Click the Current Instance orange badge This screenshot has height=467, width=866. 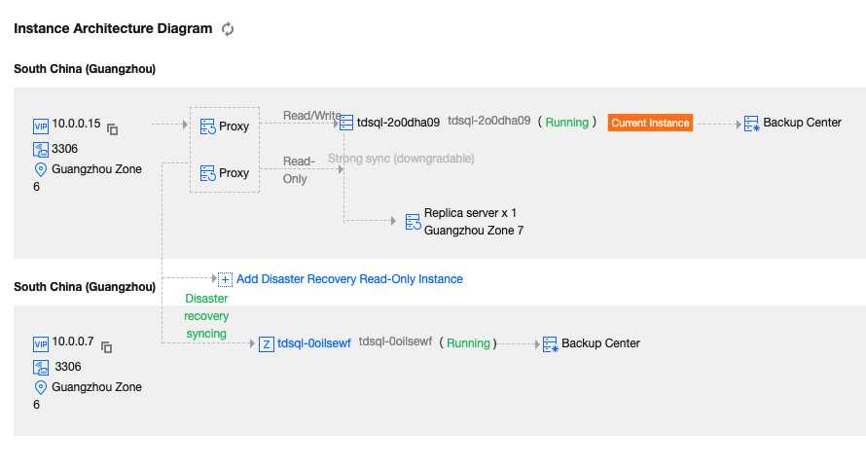(650, 123)
